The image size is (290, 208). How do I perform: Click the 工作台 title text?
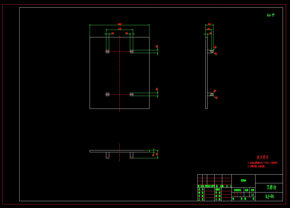click(x=271, y=187)
